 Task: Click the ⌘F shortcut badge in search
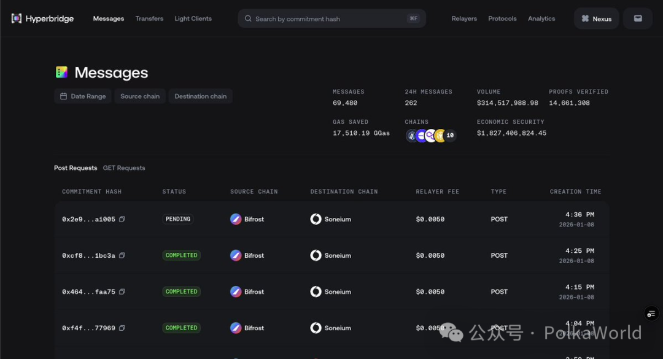pyautogui.click(x=414, y=18)
